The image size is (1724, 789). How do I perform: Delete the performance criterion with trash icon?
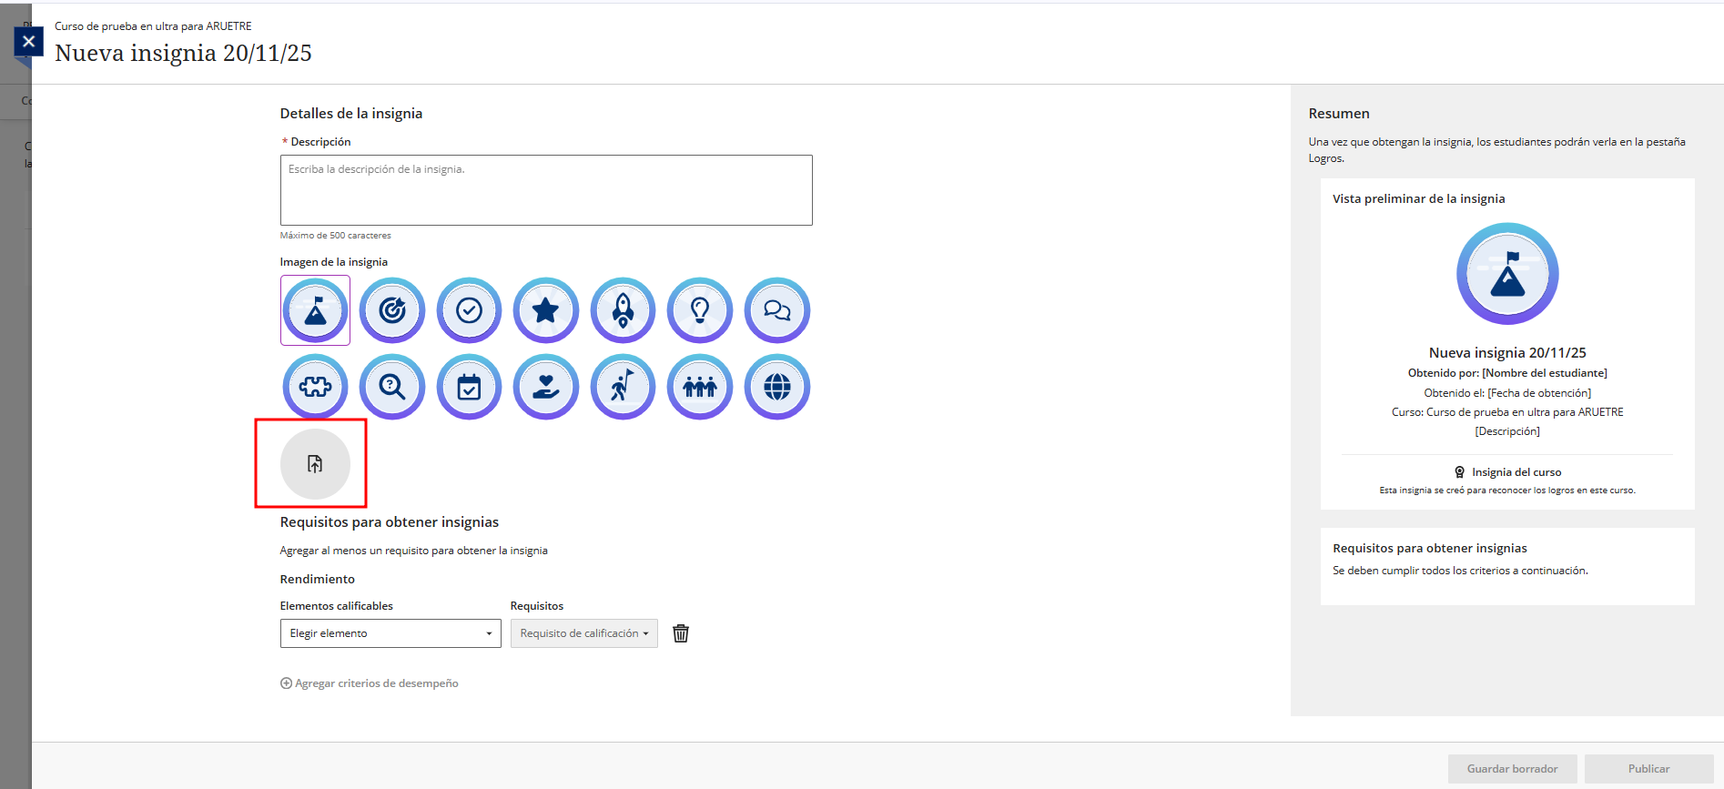coord(681,633)
